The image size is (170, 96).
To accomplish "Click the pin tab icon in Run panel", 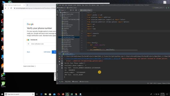I will coord(59,65).
